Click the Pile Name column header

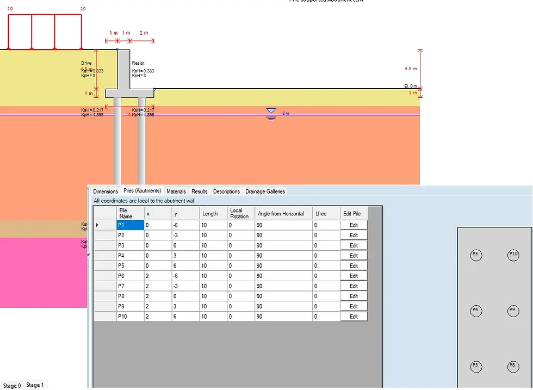pyautogui.click(x=130, y=213)
